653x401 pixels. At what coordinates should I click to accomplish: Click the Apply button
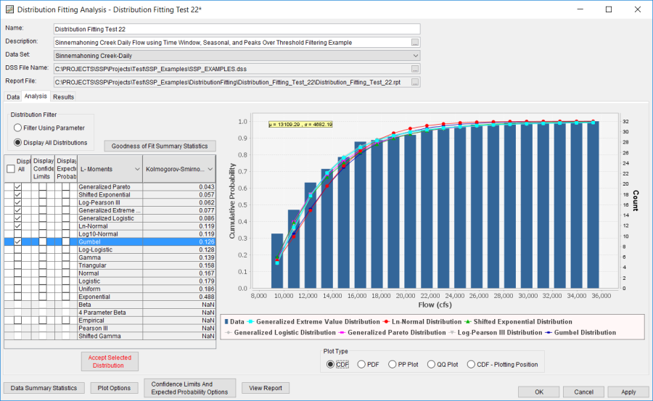tap(628, 392)
